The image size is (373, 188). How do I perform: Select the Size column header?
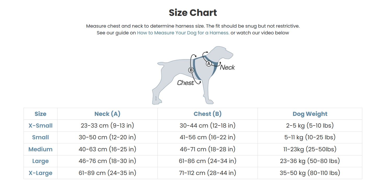tap(40, 114)
